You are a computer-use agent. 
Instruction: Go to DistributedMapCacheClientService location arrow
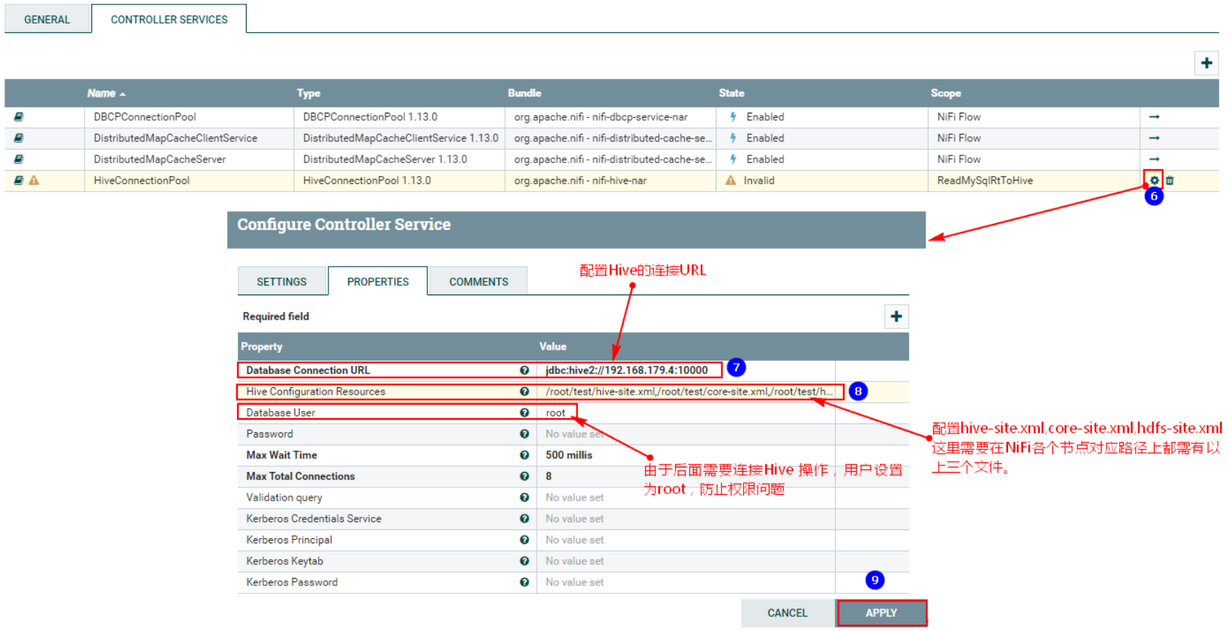tap(1154, 138)
